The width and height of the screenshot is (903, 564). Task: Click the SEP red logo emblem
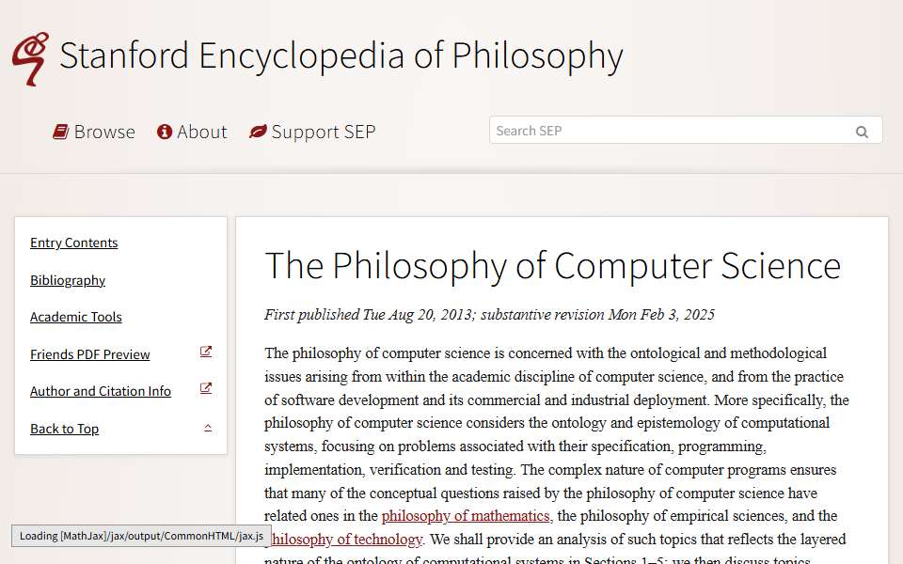pos(30,58)
